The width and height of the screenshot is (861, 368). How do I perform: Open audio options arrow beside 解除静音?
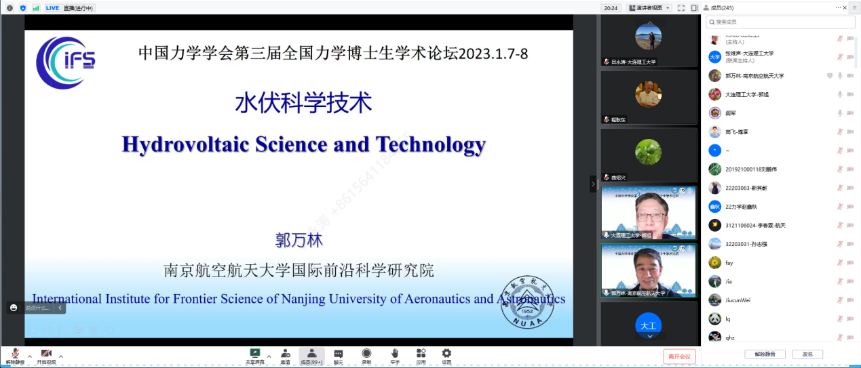coord(29,356)
